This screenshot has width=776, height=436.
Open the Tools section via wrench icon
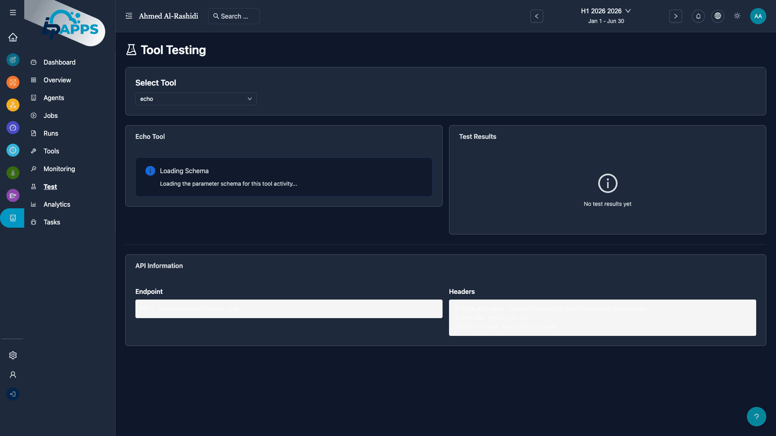click(34, 151)
